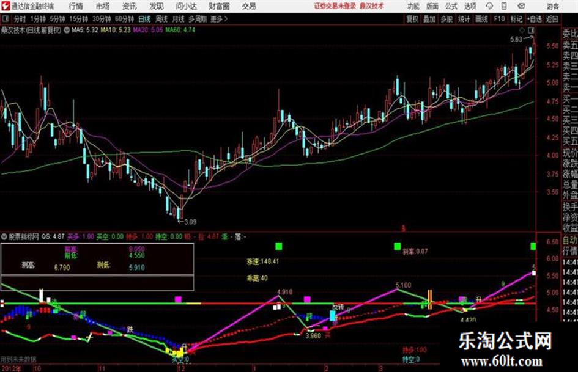Viewport: 578px width, 372px height.
Task: Click the 涨速:148.41 label
Action: coord(263,261)
